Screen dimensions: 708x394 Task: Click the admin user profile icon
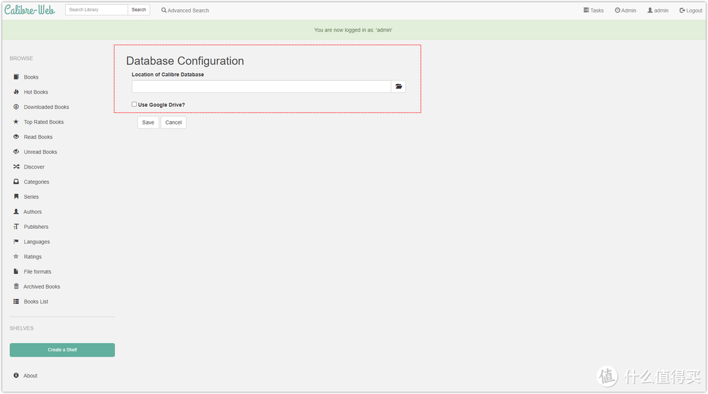(650, 10)
